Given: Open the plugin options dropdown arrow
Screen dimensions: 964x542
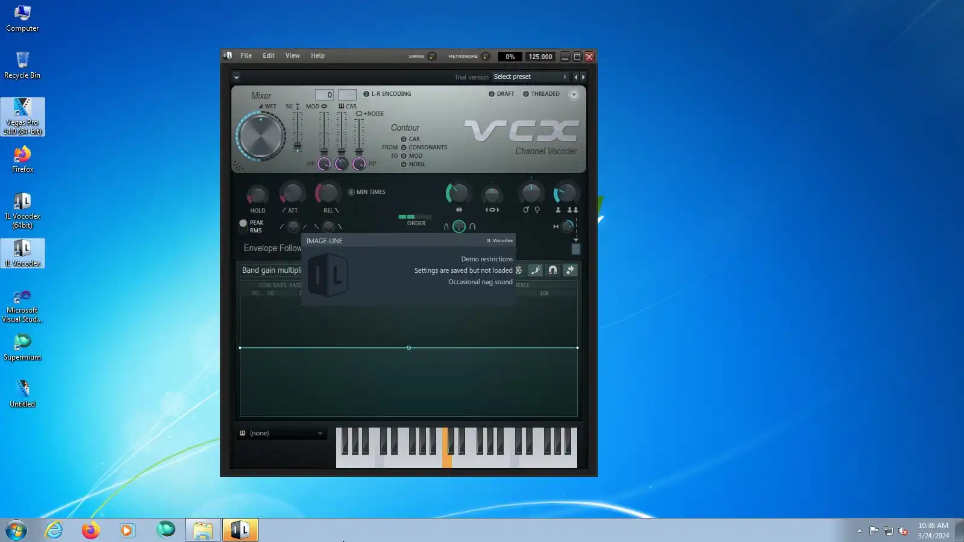Looking at the screenshot, I should tap(236, 77).
